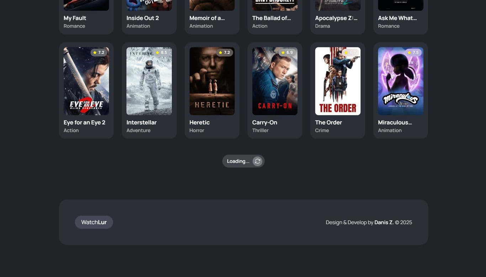The image size is (486, 277).
Task: Click the rating badge on The Order poster
Action: (350, 53)
